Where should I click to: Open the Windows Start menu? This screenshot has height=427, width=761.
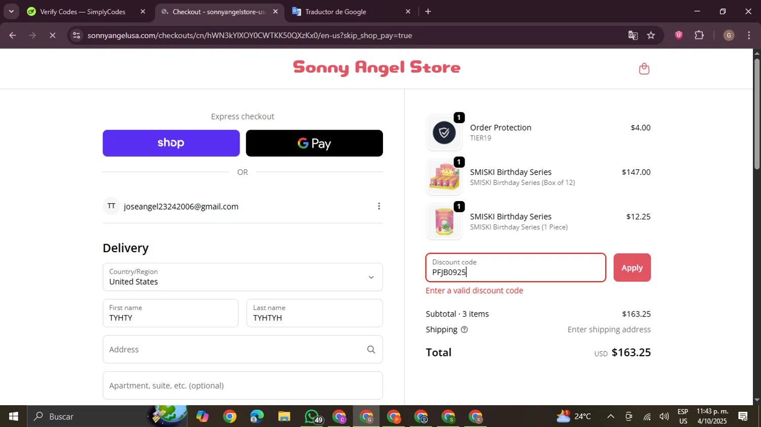13,416
